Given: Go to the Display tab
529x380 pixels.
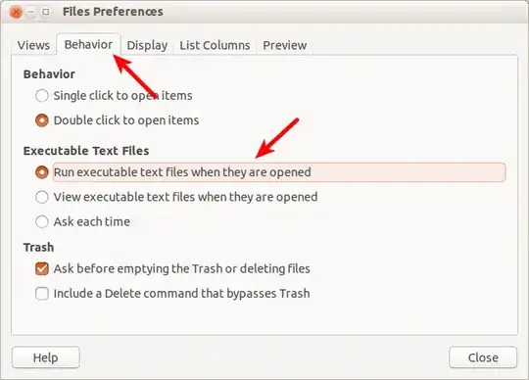Looking at the screenshot, I should tap(147, 45).
